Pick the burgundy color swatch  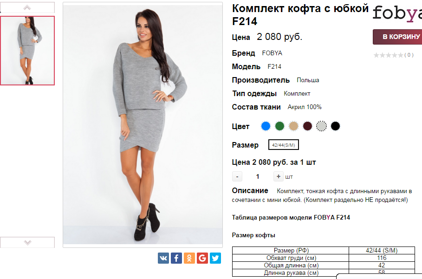tap(307, 126)
